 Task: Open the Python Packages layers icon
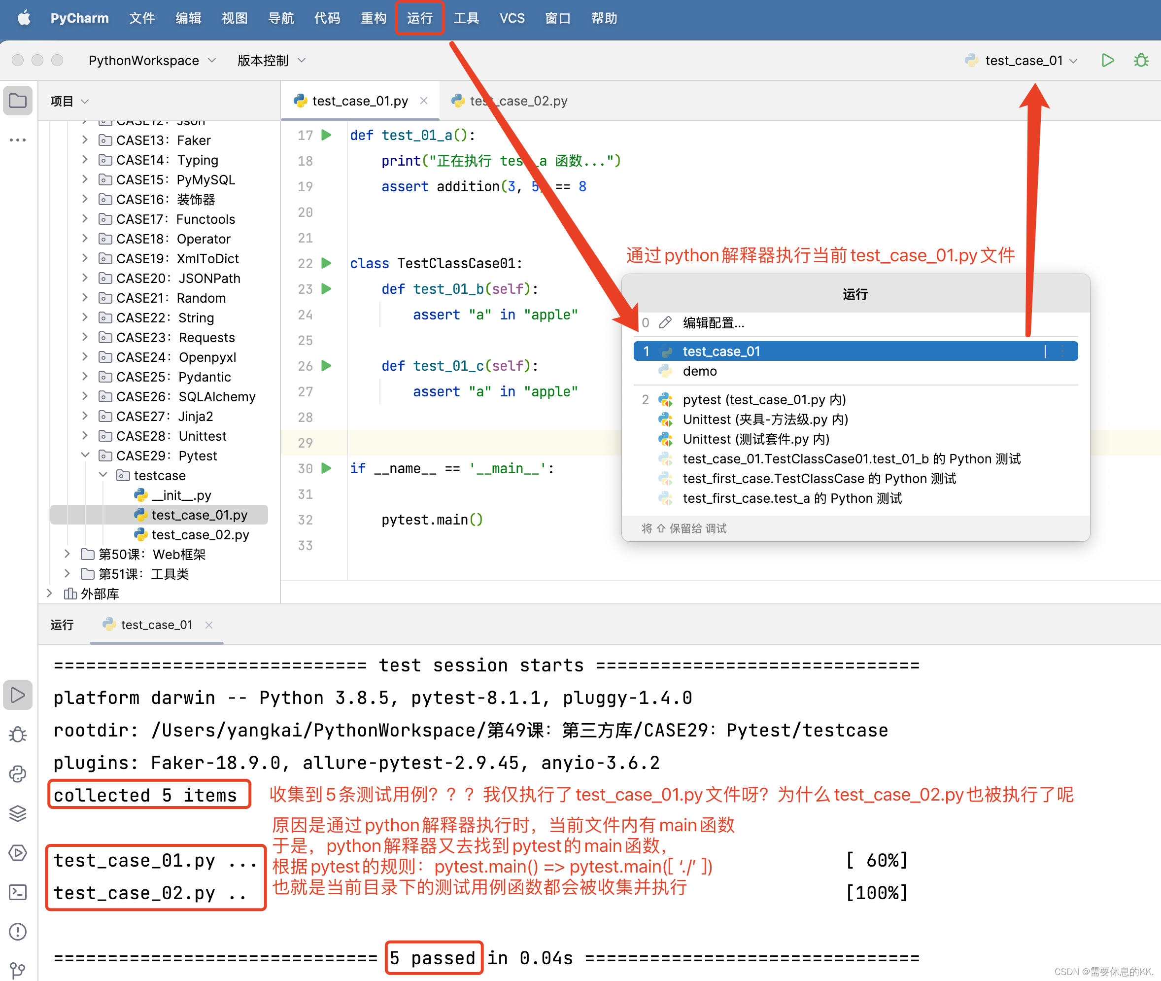pos(18,813)
